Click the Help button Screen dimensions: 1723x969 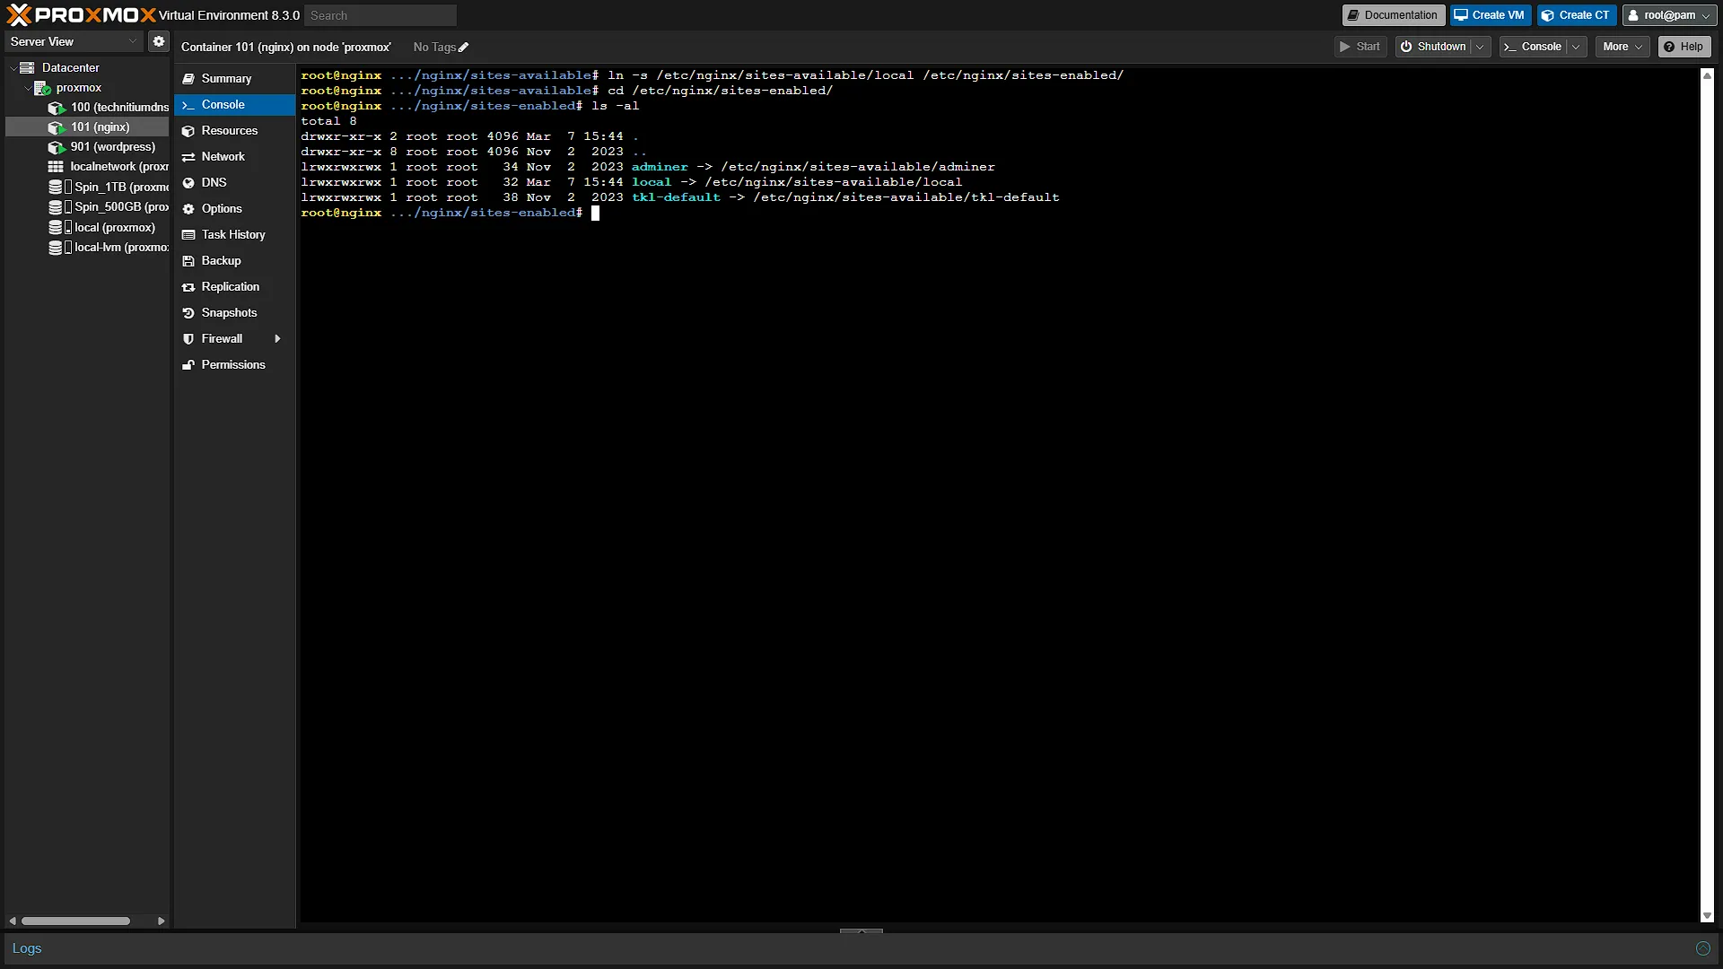click(x=1684, y=47)
